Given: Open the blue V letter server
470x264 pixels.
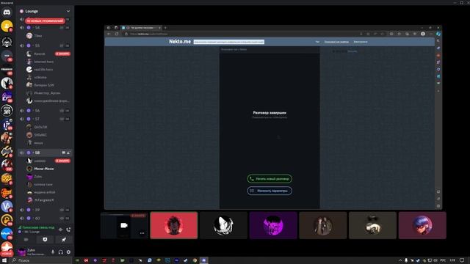Looking at the screenshot, I should pyautogui.click(x=7, y=206).
